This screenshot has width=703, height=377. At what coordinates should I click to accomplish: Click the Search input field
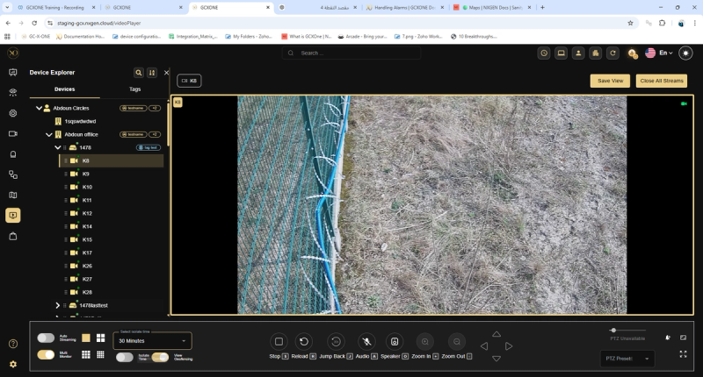click(351, 53)
